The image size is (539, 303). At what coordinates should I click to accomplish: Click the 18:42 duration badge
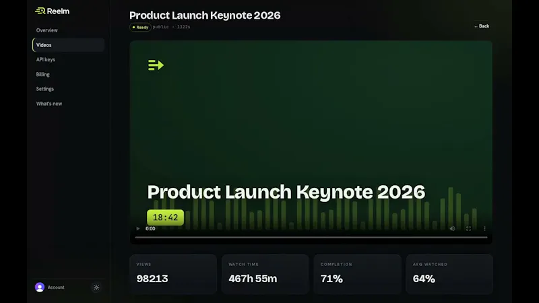click(165, 217)
